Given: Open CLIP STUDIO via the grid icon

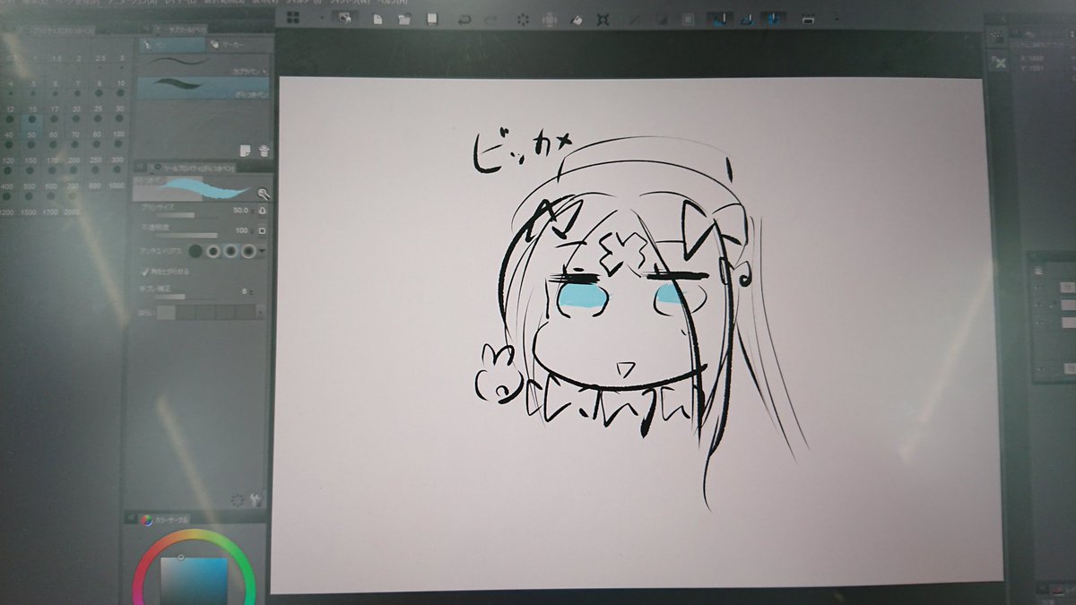Looking at the screenshot, I should [293, 17].
